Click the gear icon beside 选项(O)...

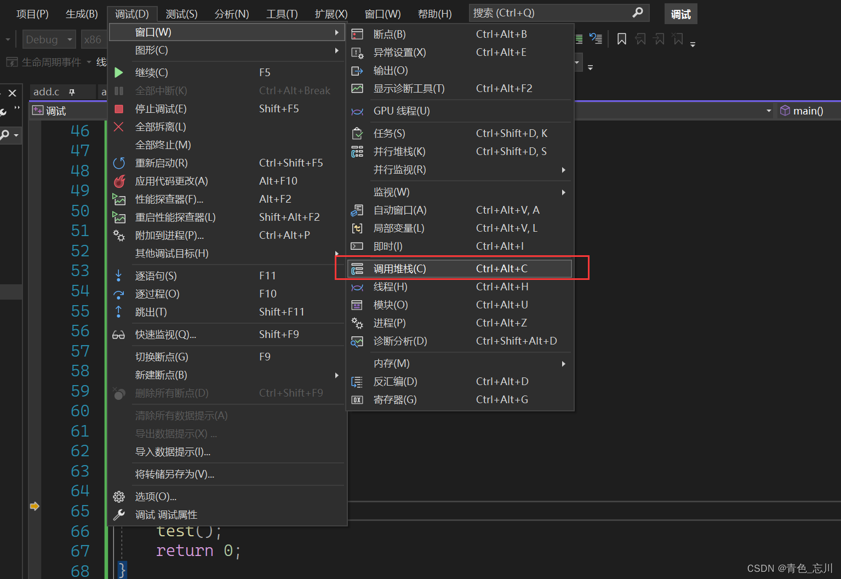(x=119, y=497)
